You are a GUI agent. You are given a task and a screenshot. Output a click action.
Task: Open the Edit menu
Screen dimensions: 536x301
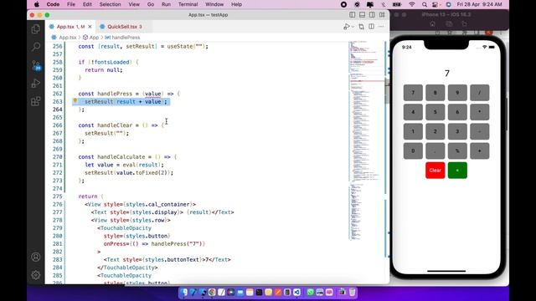tap(87, 4)
